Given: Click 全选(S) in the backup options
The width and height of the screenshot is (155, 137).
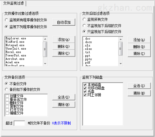Looking at the screenshot, I should click(x=64, y=97).
